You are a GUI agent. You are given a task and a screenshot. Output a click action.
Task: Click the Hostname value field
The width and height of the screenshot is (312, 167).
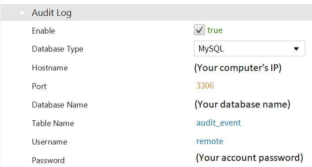point(238,68)
